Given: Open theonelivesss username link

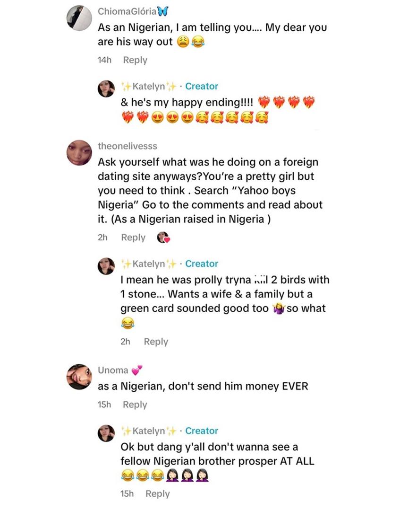Looking at the screenshot, I should click(127, 146).
